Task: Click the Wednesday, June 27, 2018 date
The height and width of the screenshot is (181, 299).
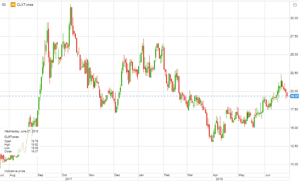Action: pos(21,131)
